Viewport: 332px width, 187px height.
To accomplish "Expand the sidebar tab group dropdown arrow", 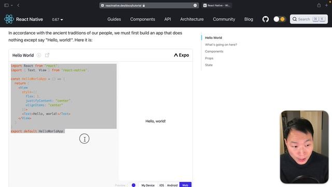I will (12, 5).
